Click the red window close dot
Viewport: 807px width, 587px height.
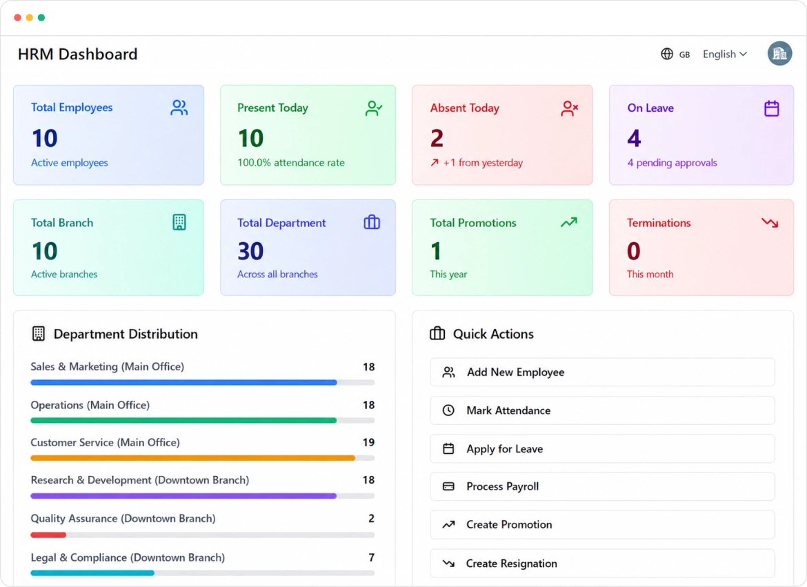pyautogui.click(x=17, y=17)
